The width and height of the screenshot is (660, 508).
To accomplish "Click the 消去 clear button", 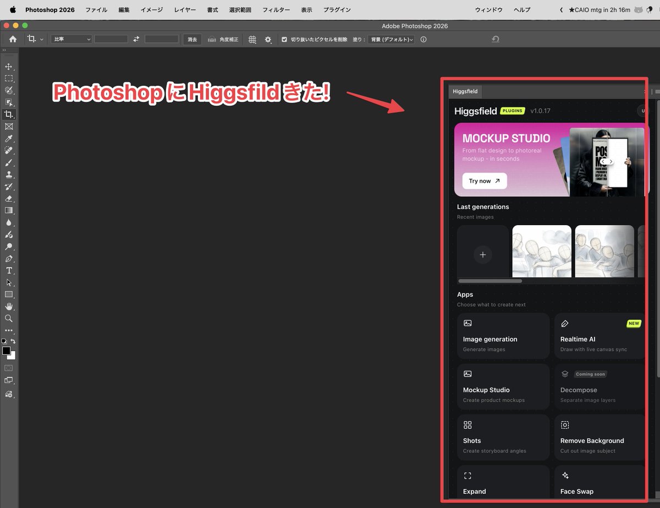I will pos(193,39).
